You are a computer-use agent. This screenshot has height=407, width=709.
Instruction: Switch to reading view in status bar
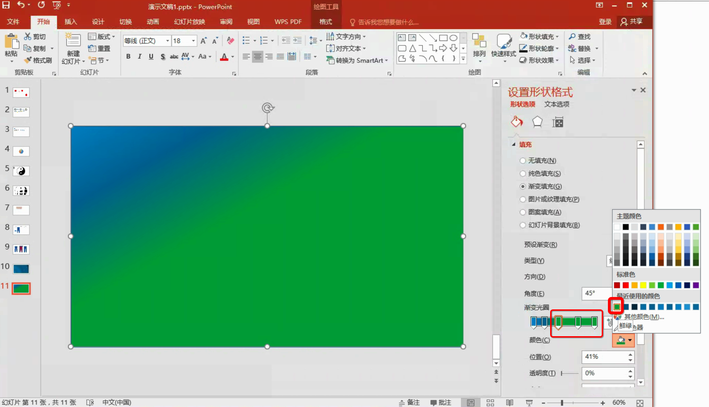point(509,402)
